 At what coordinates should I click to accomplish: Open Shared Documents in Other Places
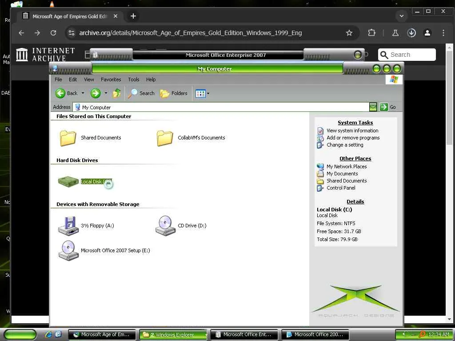[347, 181]
